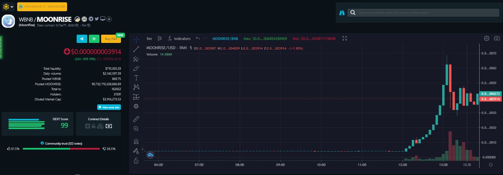The height and width of the screenshot is (175, 503).
Task: Select the XABCD pattern tool
Action: [x=136, y=87]
